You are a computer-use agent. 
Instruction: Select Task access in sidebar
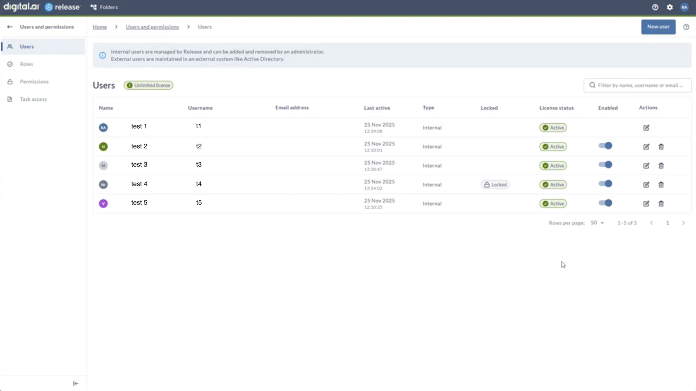coord(33,99)
